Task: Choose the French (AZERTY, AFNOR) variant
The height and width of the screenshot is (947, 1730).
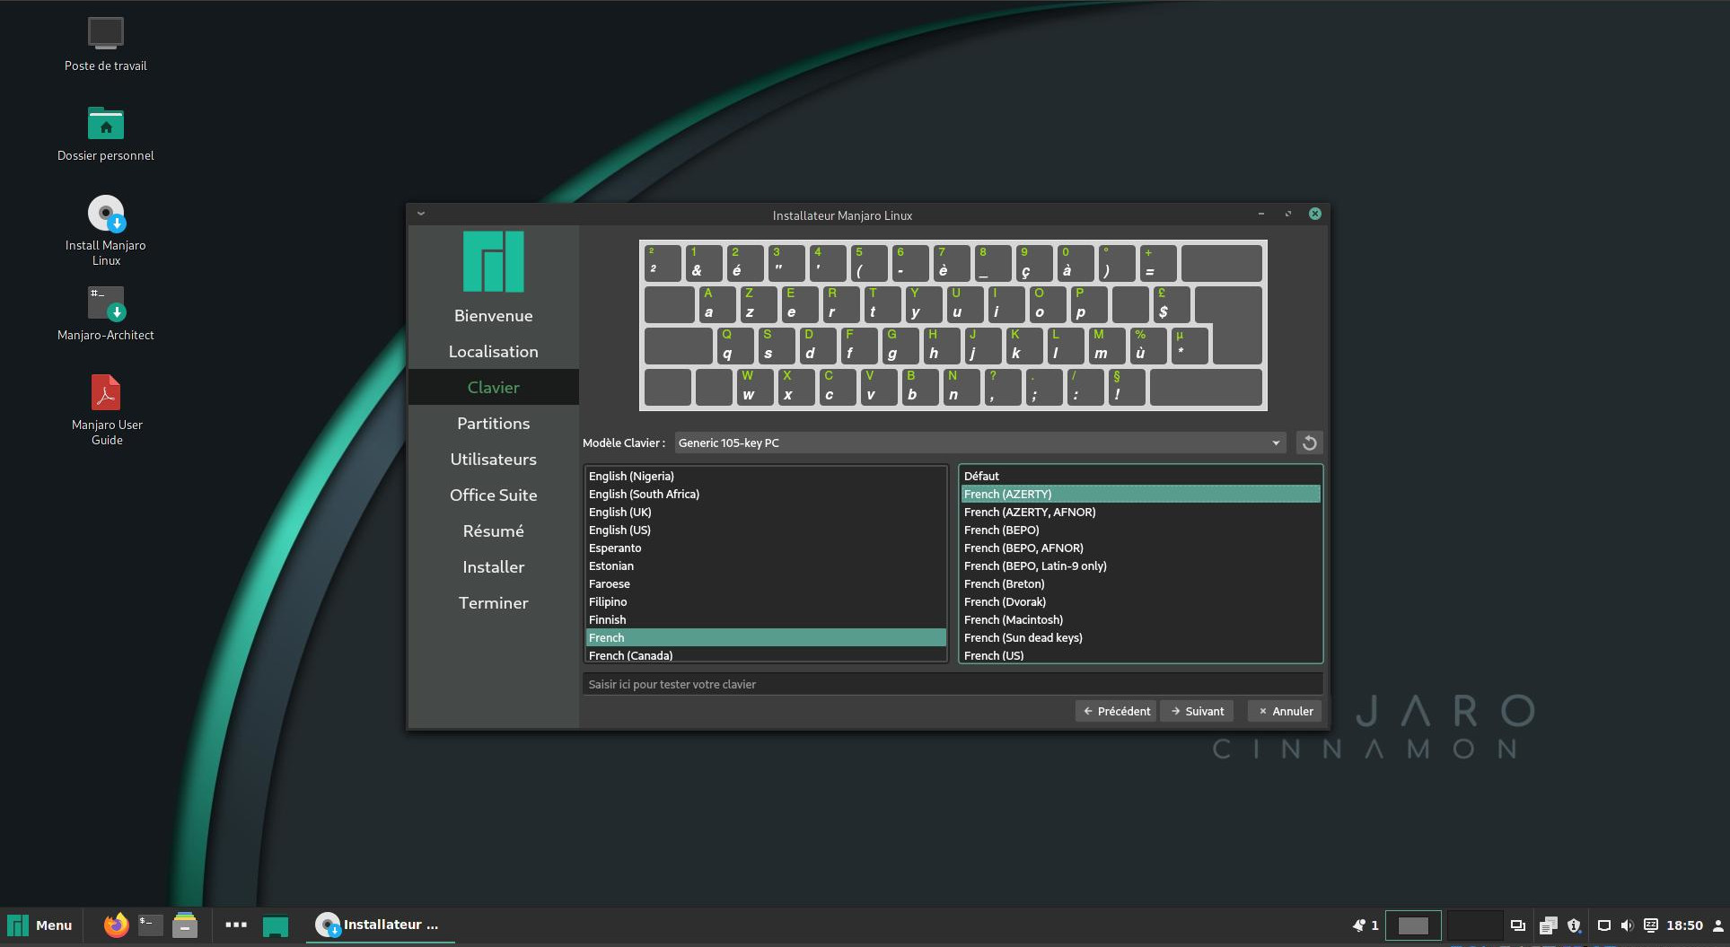Action: (1141, 512)
